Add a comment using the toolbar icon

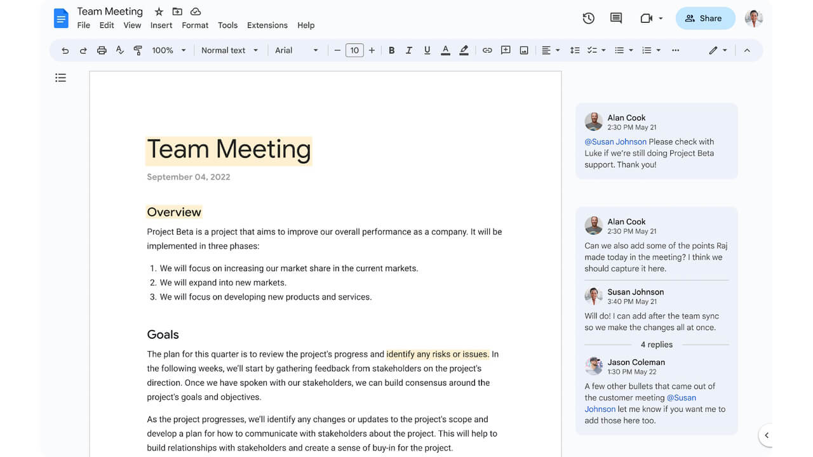click(506, 50)
